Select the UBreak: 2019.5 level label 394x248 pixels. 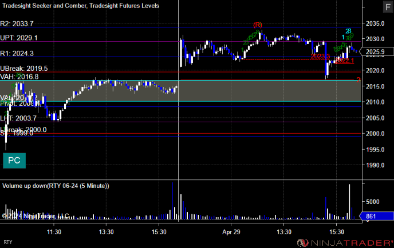[24, 69]
